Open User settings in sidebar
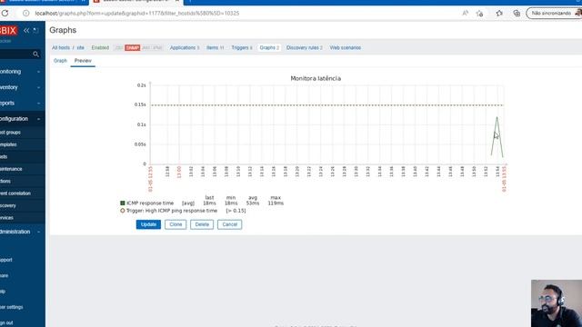This screenshot has height=327, width=582. pos(12,307)
